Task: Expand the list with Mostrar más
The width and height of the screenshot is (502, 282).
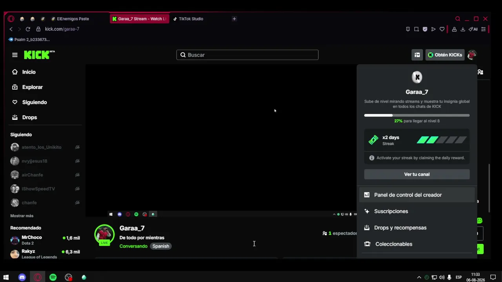Action: pyautogui.click(x=22, y=216)
